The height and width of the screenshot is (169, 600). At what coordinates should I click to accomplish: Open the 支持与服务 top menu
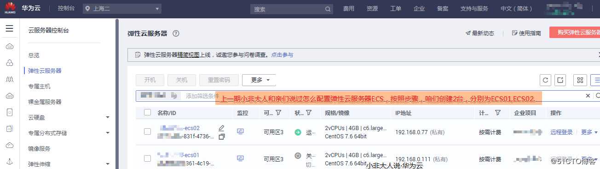click(474, 9)
